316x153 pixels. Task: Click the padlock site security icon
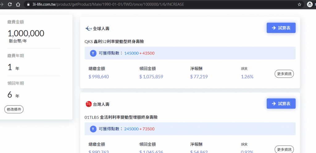pos(28,4)
